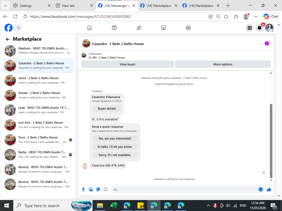Open the Facebook search magnifier
This screenshot has height=211, width=282.
point(18,28)
